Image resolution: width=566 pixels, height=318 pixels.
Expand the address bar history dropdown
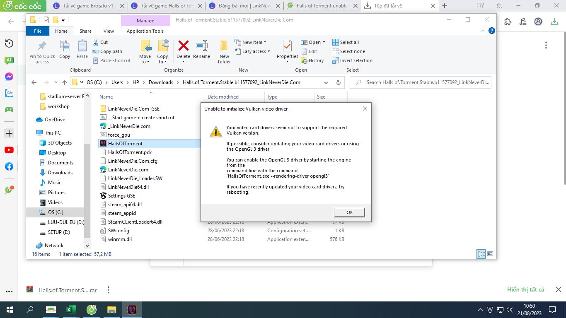coord(326,82)
